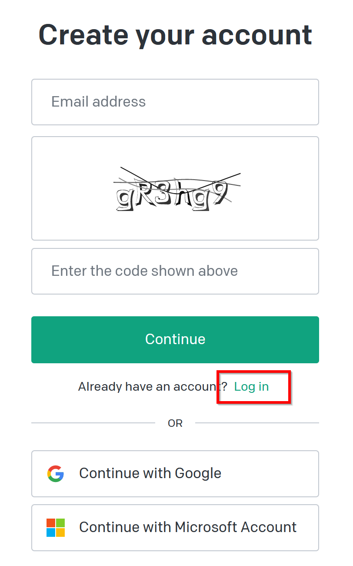
Task: Choose Continue with Google sign-up
Action: [175, 473]
